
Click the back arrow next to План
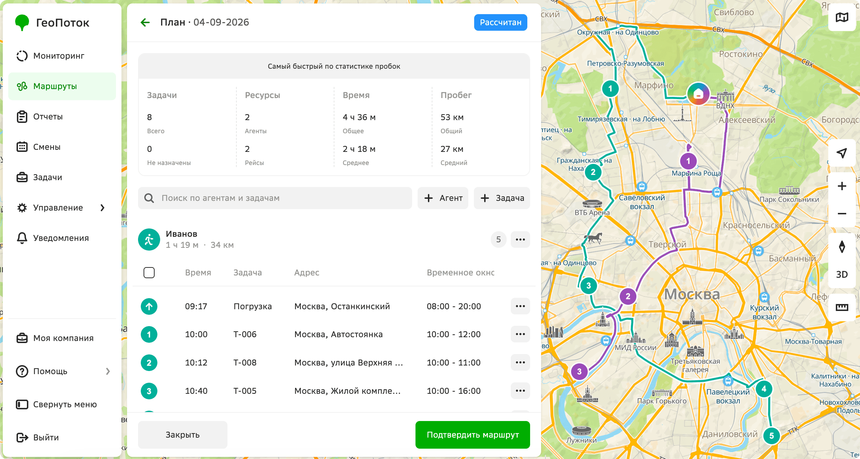click(x=145, y=22)
